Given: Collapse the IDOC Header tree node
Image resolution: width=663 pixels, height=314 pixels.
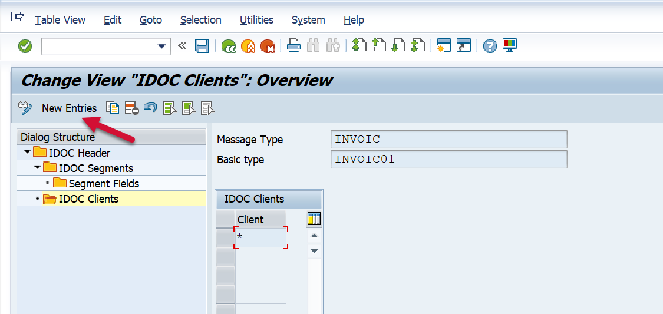Looking at the screenshot, I should pyautogui.click(x=27, y=153).
